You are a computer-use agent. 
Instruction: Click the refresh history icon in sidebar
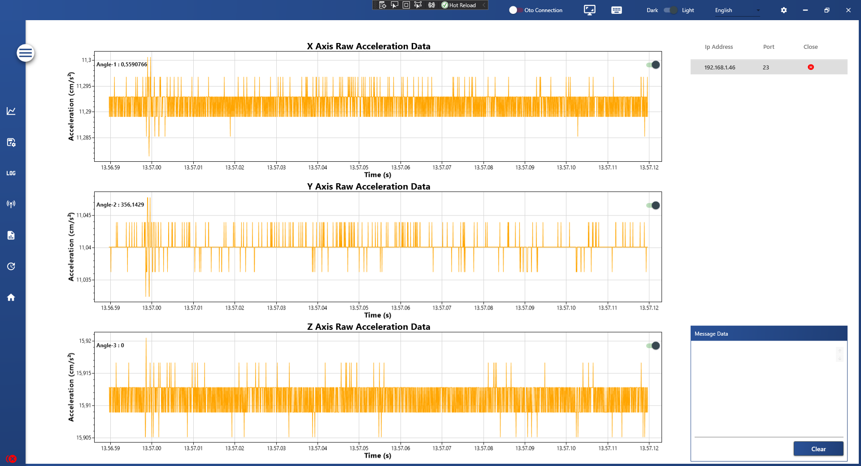click(11, 266)
